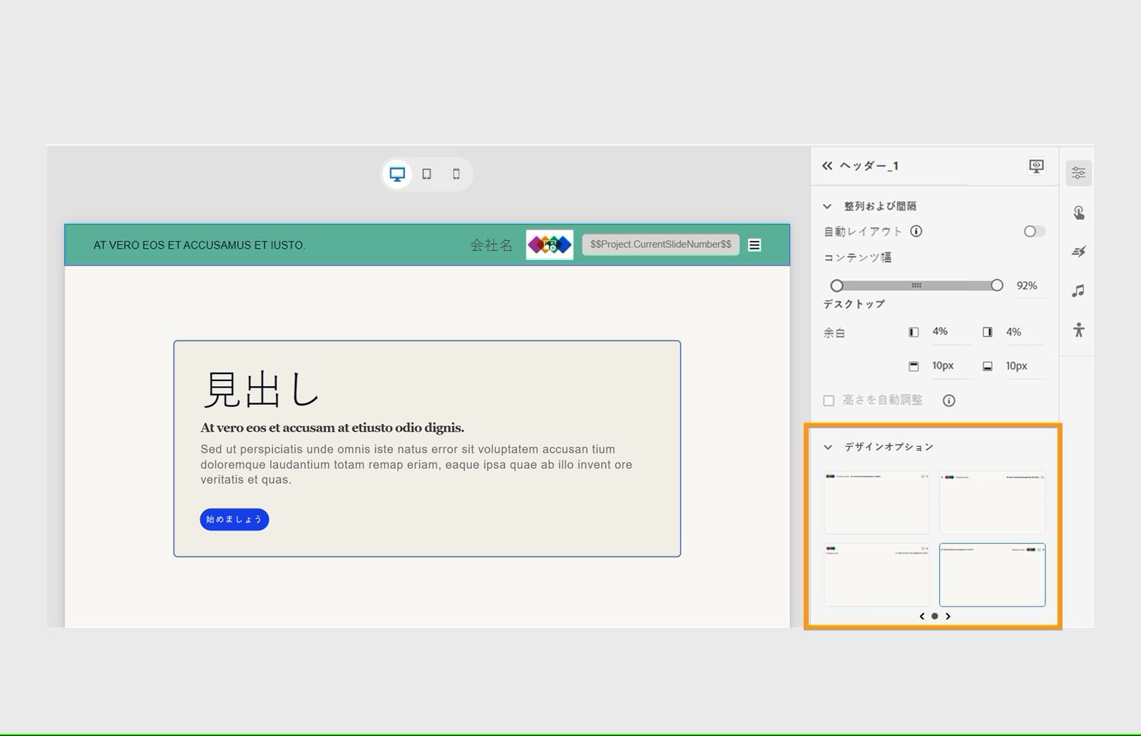Click the 始めましょう button on the slide
The width and height of the screenshot is (1141, 736).
point(235,519)
